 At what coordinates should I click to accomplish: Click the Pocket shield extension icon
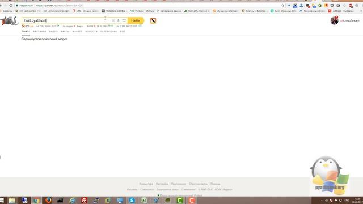click(332, 5)
